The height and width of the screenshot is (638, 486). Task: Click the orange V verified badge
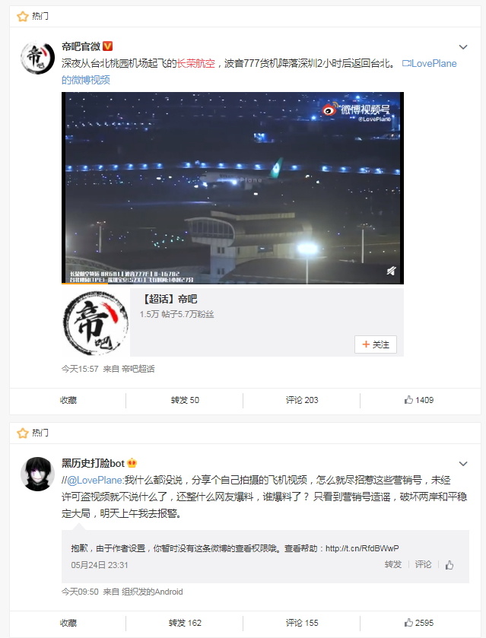(x=107, y=46)
